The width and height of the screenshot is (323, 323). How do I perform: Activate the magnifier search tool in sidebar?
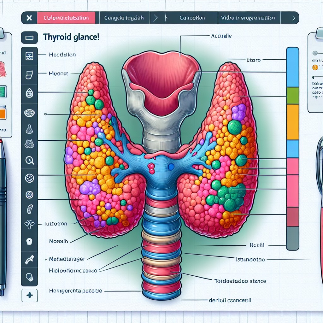[x=30, y=160]
